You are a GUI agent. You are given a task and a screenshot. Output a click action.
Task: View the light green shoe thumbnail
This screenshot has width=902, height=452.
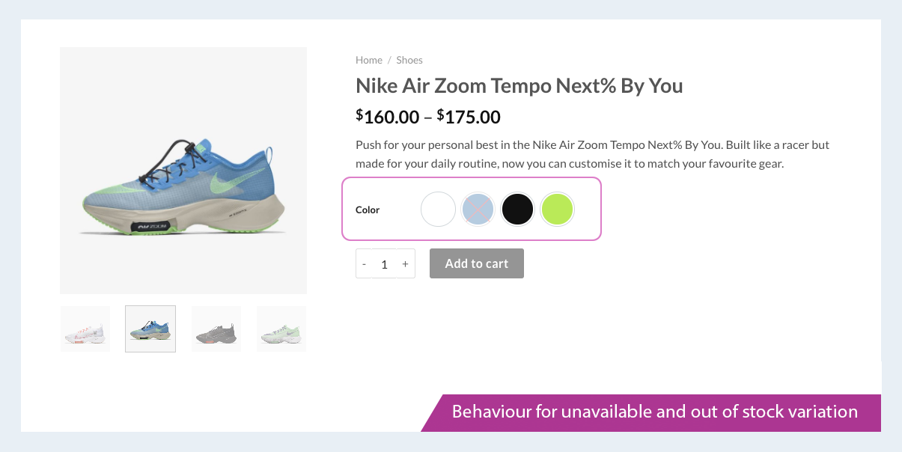[281, 329]
